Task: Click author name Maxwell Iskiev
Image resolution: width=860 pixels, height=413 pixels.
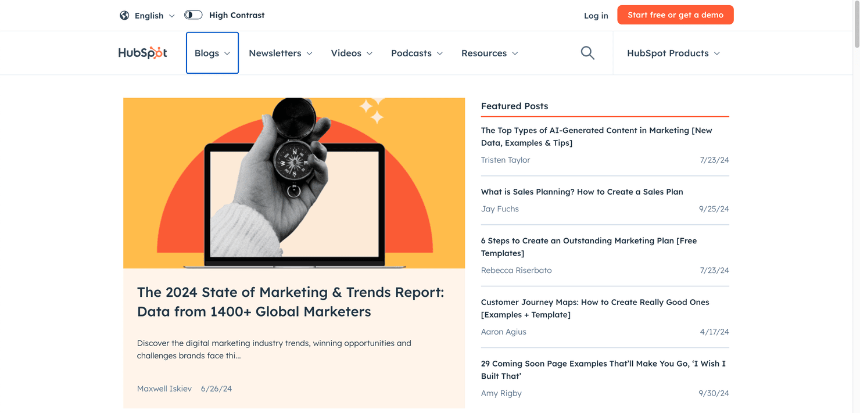Action: click(x=164, y=389)
